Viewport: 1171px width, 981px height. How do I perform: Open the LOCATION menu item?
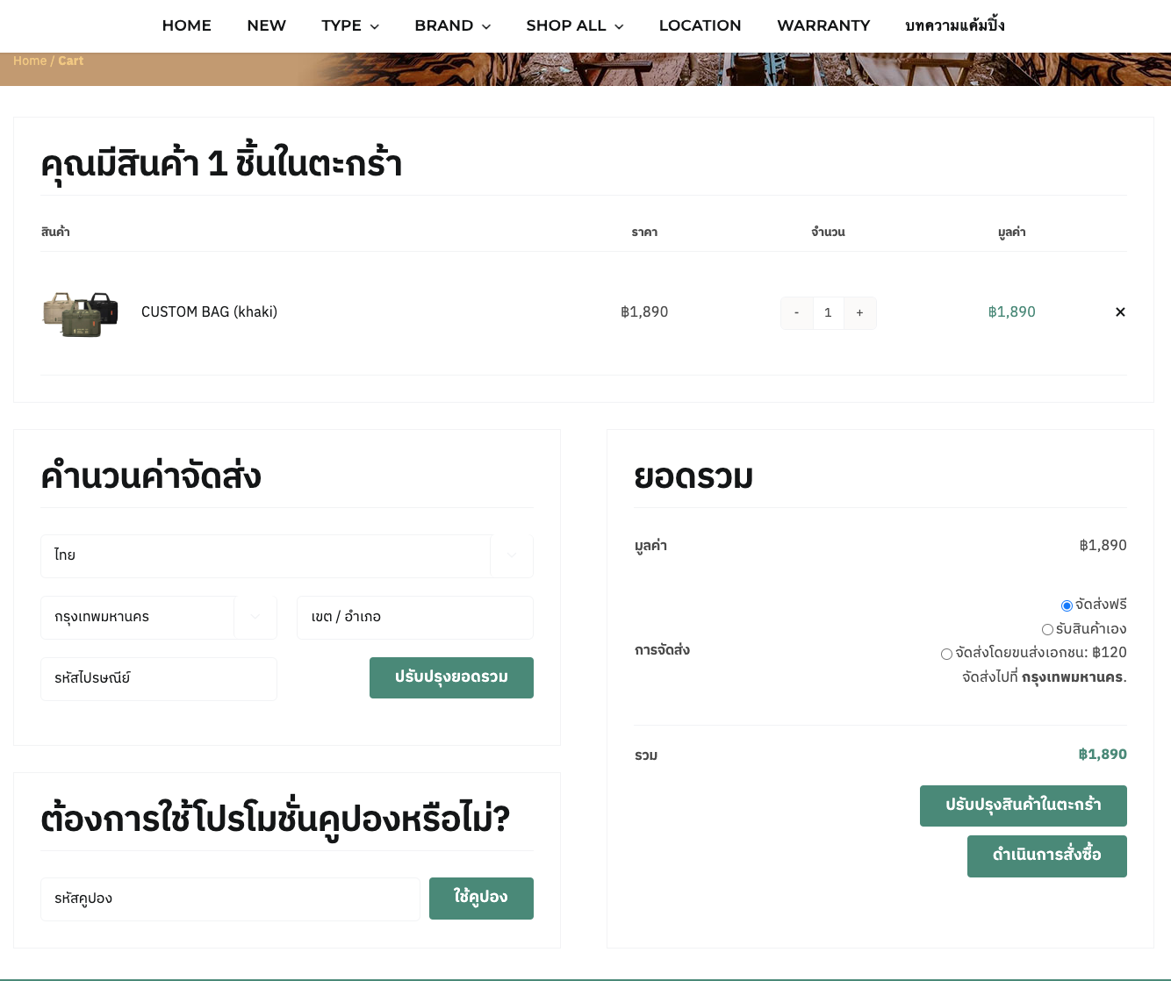tap(700, 26)
